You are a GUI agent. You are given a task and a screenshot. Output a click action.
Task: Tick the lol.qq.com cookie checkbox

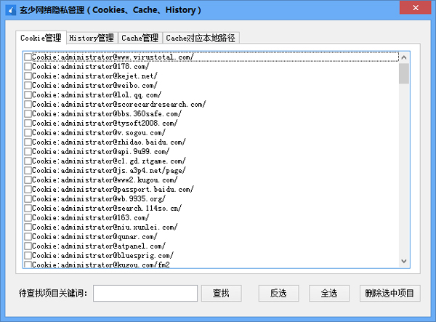[x=28, y=94]
